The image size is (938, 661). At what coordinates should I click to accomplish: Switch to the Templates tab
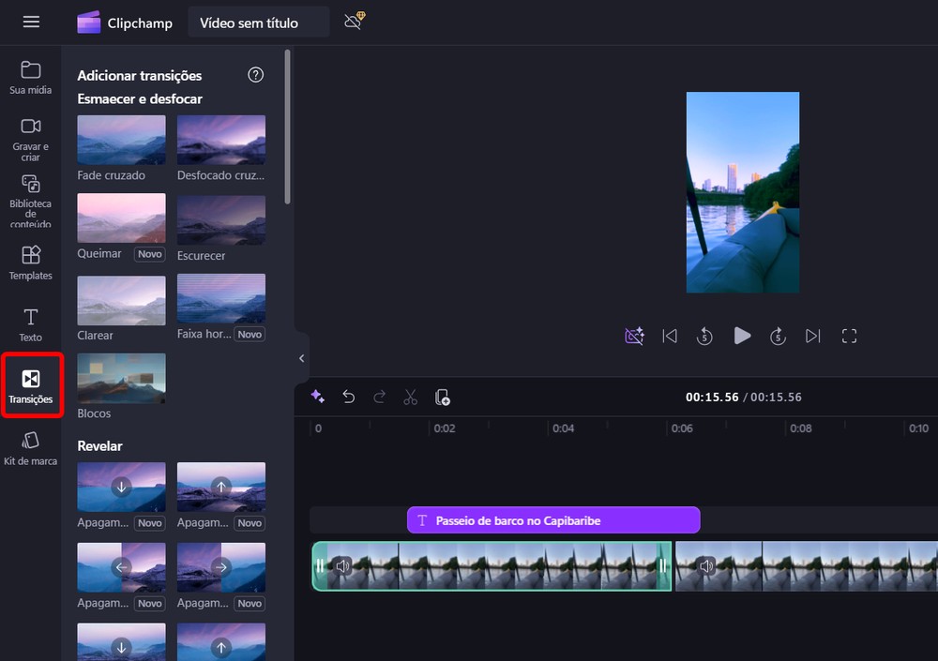(31, 263)
